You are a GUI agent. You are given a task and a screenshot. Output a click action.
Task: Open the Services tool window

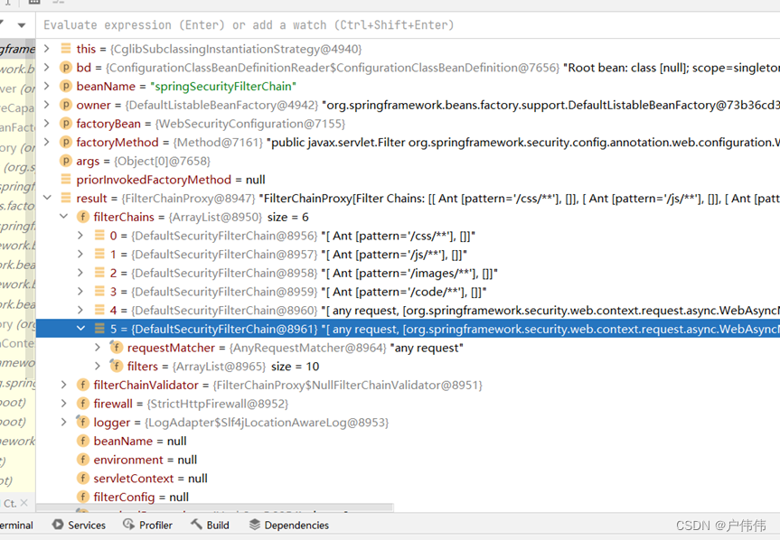point(80,525)
